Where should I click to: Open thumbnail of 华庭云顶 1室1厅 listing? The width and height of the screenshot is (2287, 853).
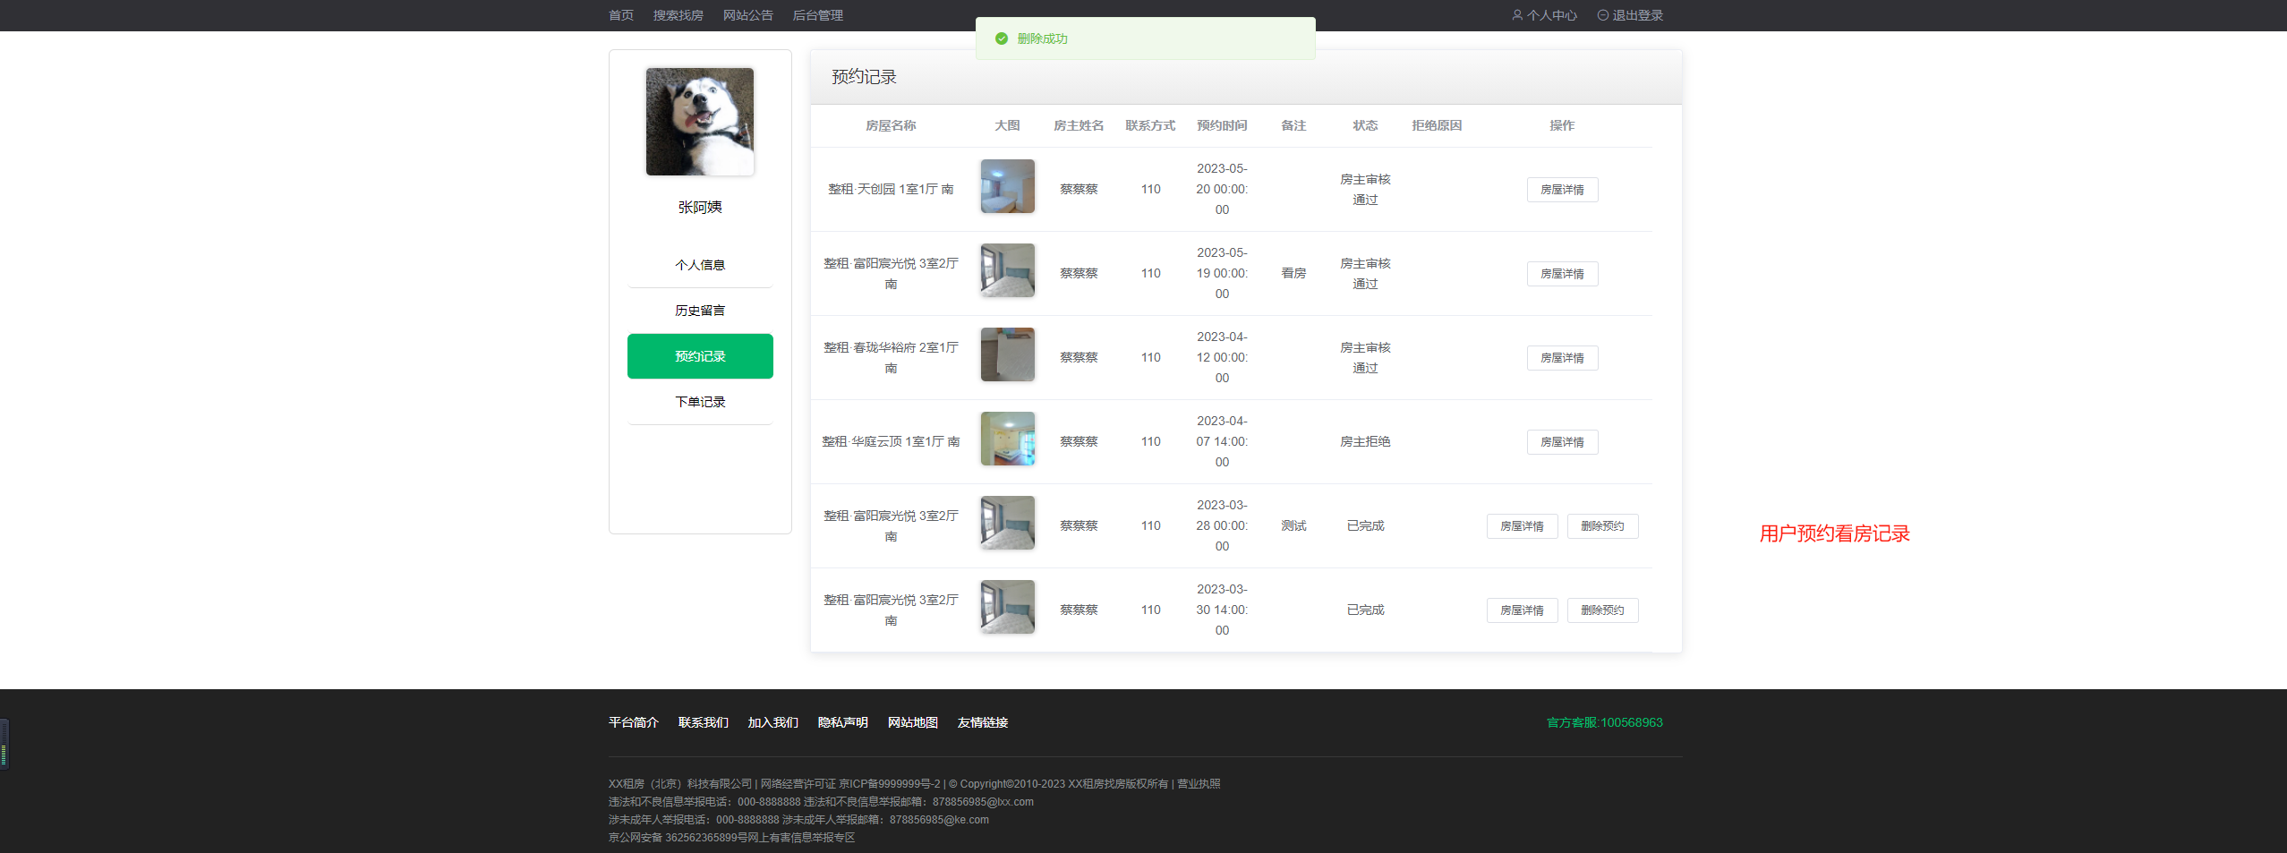pyautogui.click(x=1007, y=439)
